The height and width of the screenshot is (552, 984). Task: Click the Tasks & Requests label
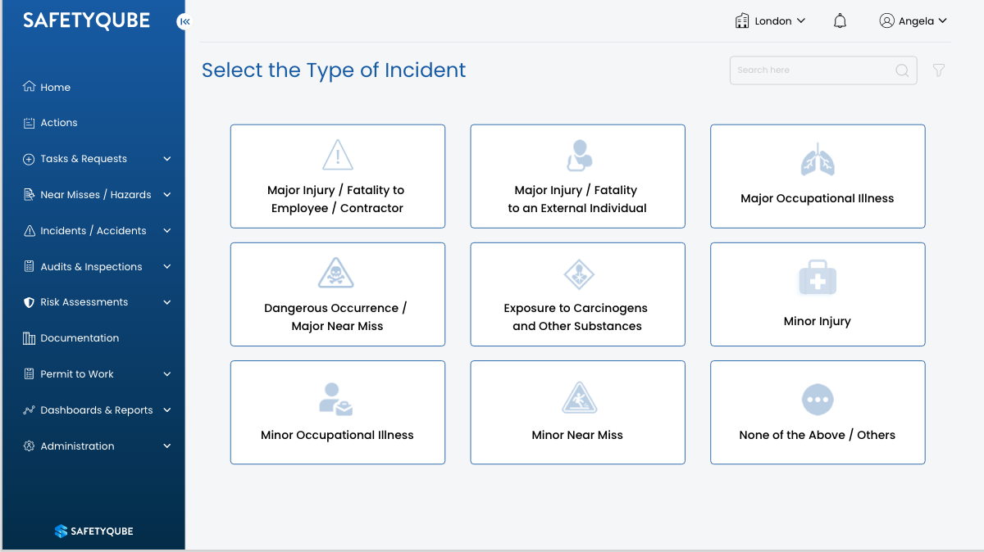(84, 159)
